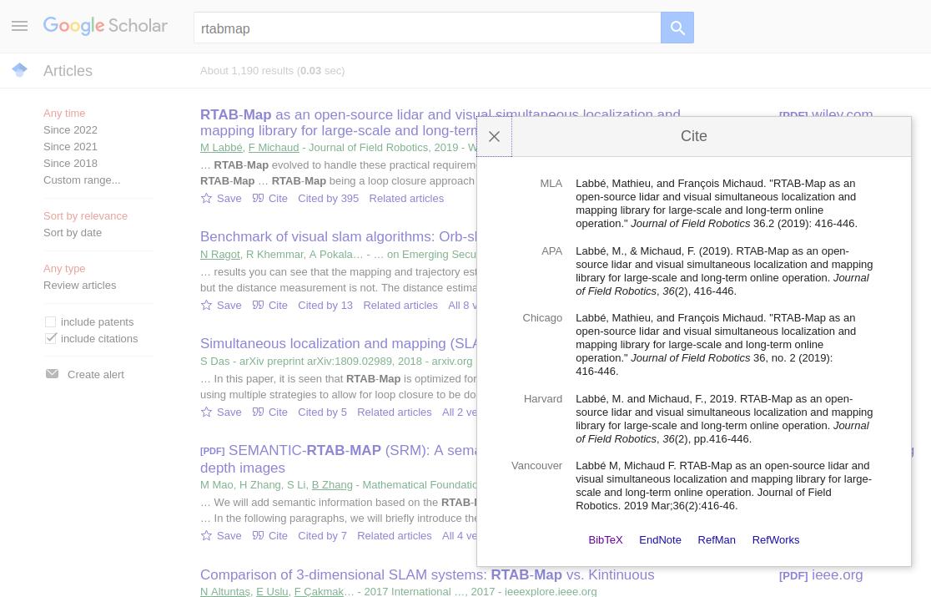
Task: Click the Articles diamond icon in sidebar
Action: pyautogui.click(x=19, y=70)
